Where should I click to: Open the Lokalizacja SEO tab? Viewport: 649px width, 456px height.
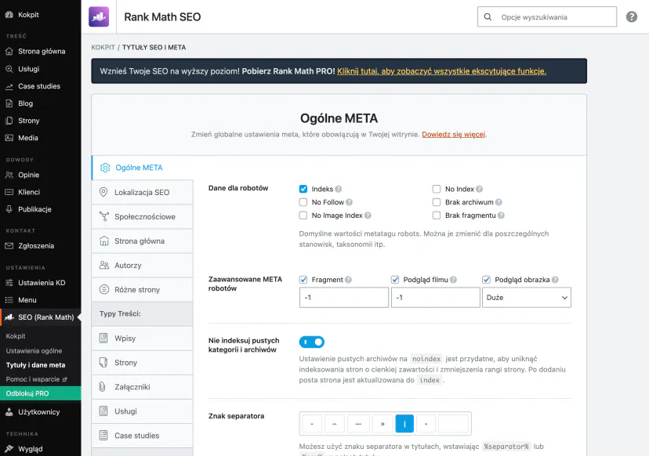143,193
